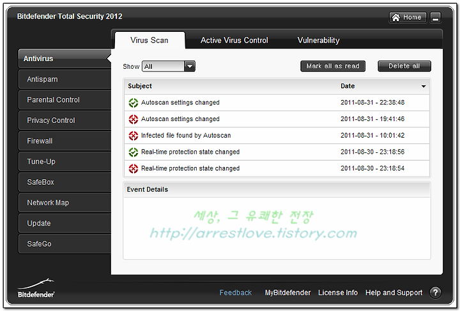Image resolution: width=460 pixels, height=311 pixels.
Task: Click the Bitdefender logo
Action: click(36, 289)
